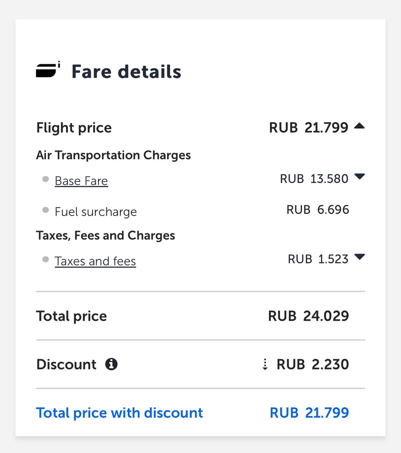The width and height of the screenshot is (401, 453).
Task: Open the Base Fare link
Action: coord(81,181)
